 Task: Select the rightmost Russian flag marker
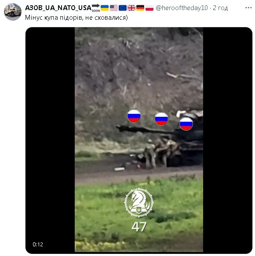pyautogui.click(x=186, y=124)
